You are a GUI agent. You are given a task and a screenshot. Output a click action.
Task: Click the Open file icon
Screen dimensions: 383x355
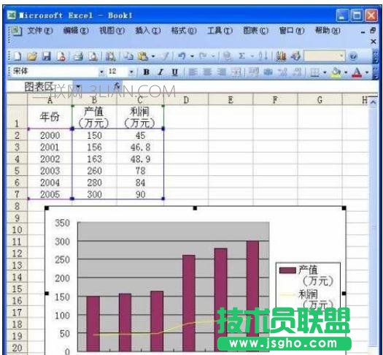tap(32, 56)
